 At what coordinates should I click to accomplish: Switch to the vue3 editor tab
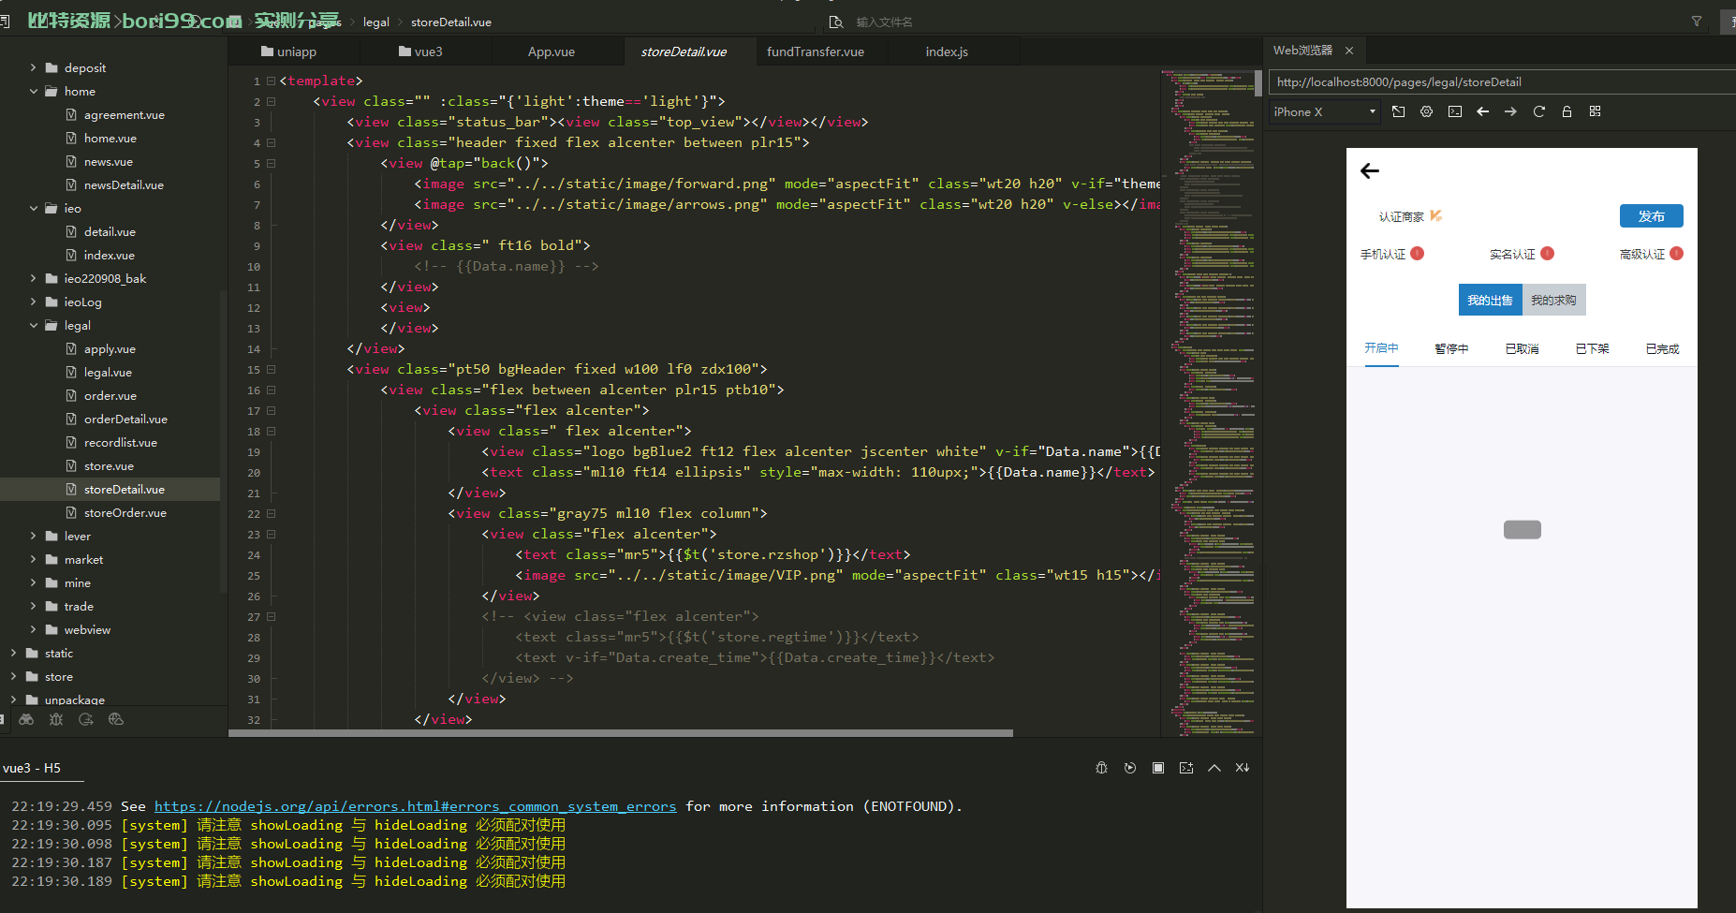click(x=420, y=52)
